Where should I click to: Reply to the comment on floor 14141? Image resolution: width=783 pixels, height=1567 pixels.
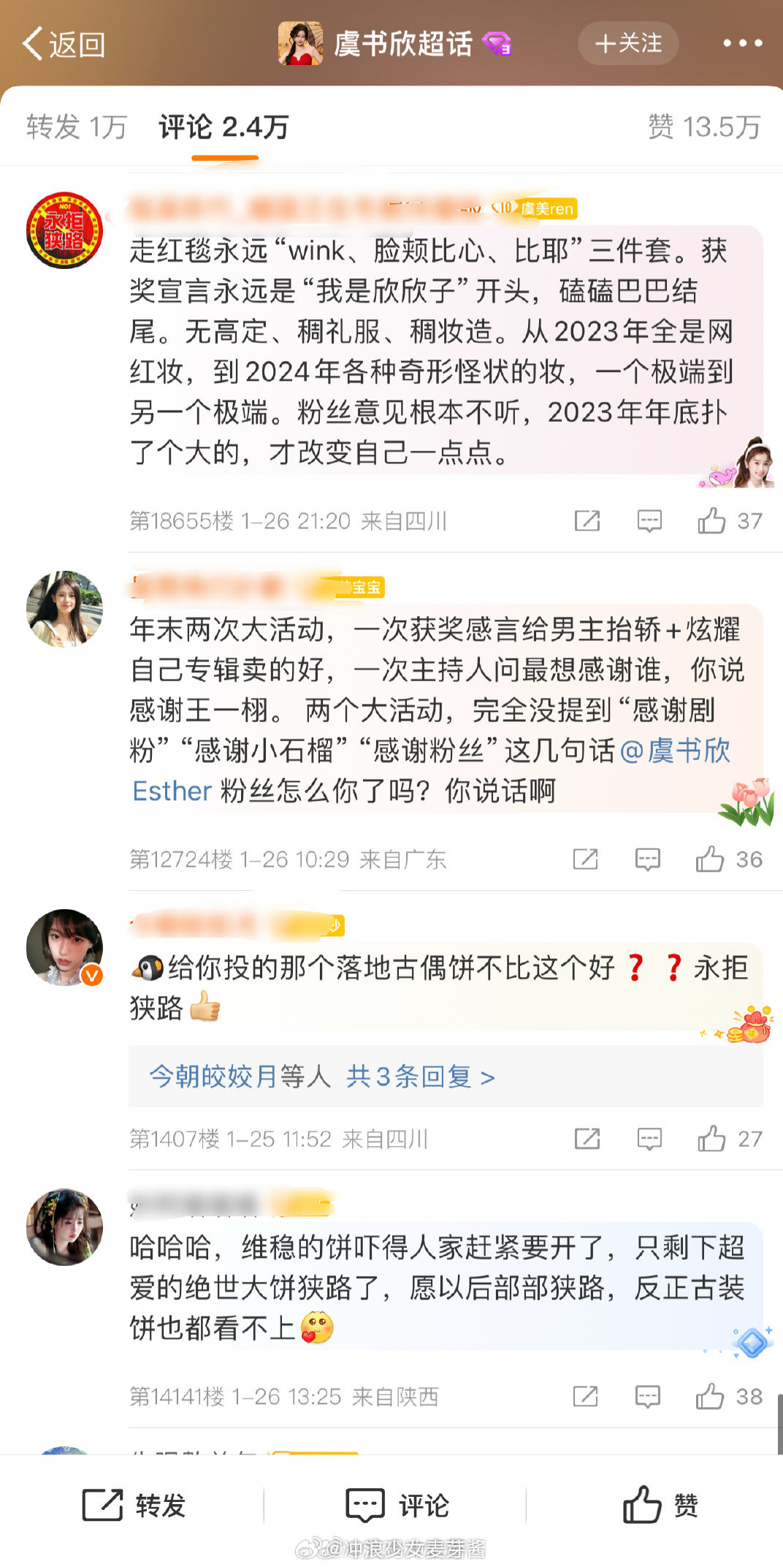pos(648,1397)
